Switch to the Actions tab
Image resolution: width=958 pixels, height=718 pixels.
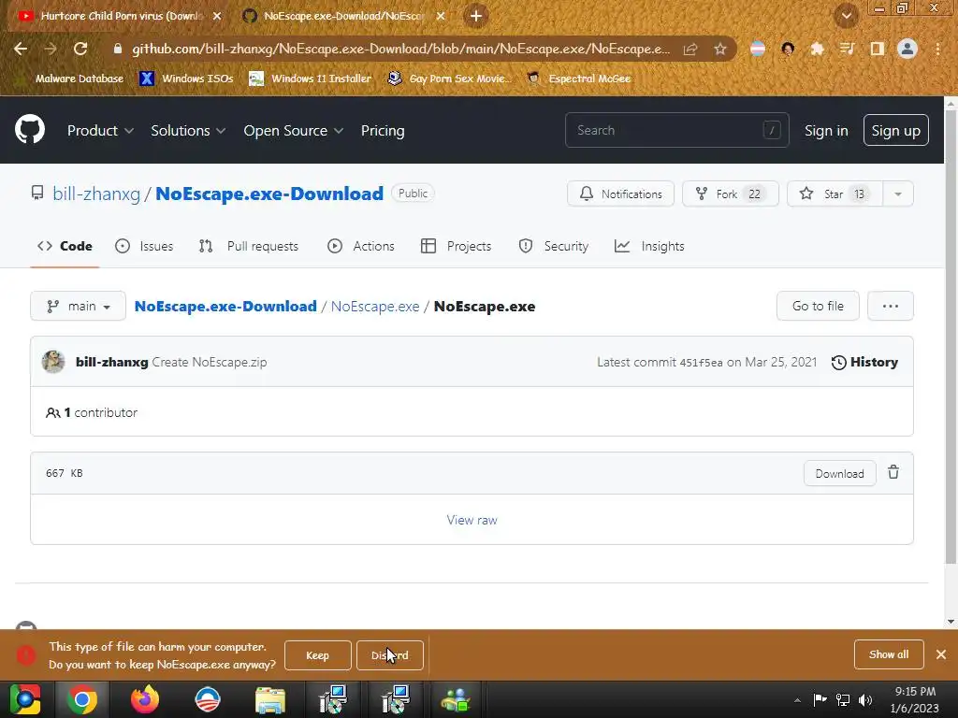click(361, 246)
